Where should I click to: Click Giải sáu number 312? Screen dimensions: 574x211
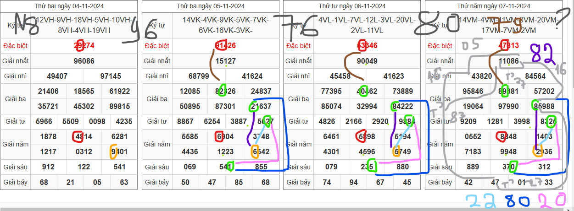[544, 167]
